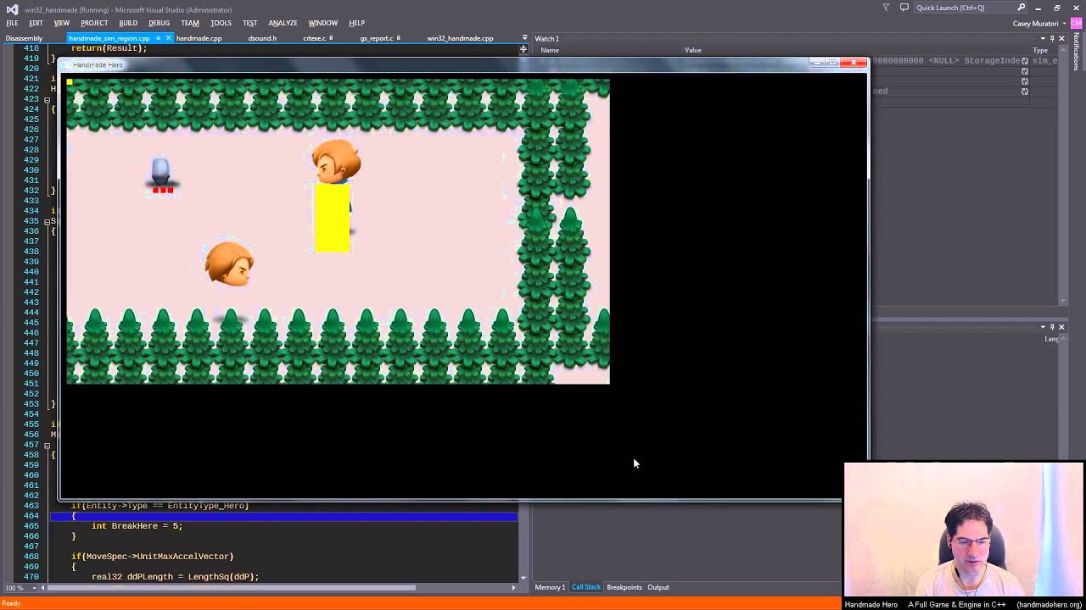Refresh the fourth Watch 1 row value
This screenshot has height=610, width=1086.
1025,91
